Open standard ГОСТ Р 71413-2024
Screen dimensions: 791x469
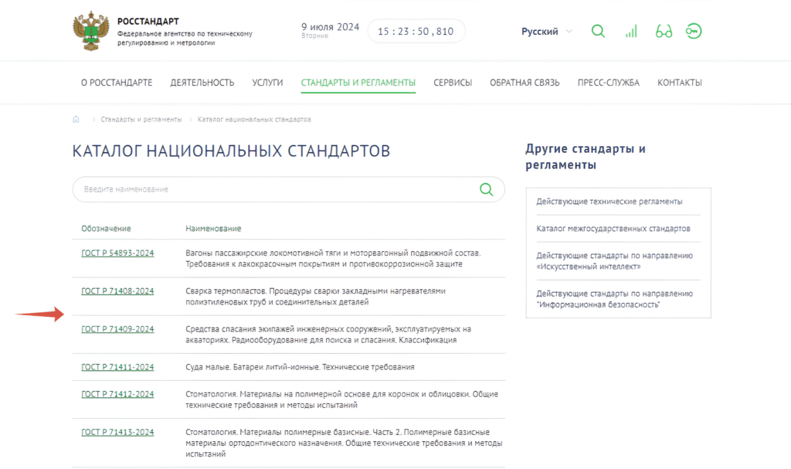(117, 432)
